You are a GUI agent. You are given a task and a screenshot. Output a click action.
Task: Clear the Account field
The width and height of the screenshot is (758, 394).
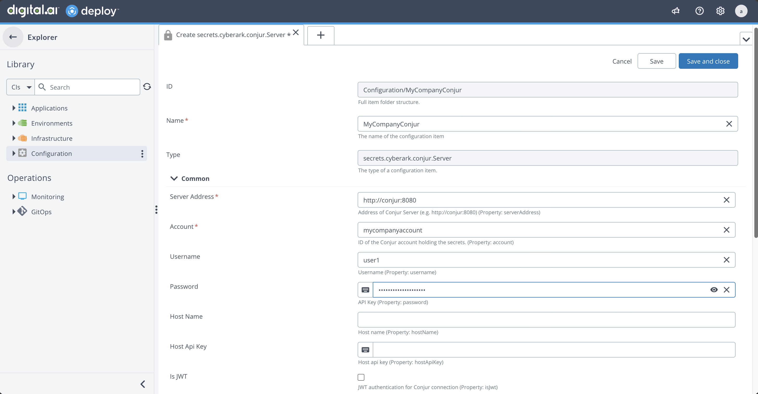[x=726, y=230]
